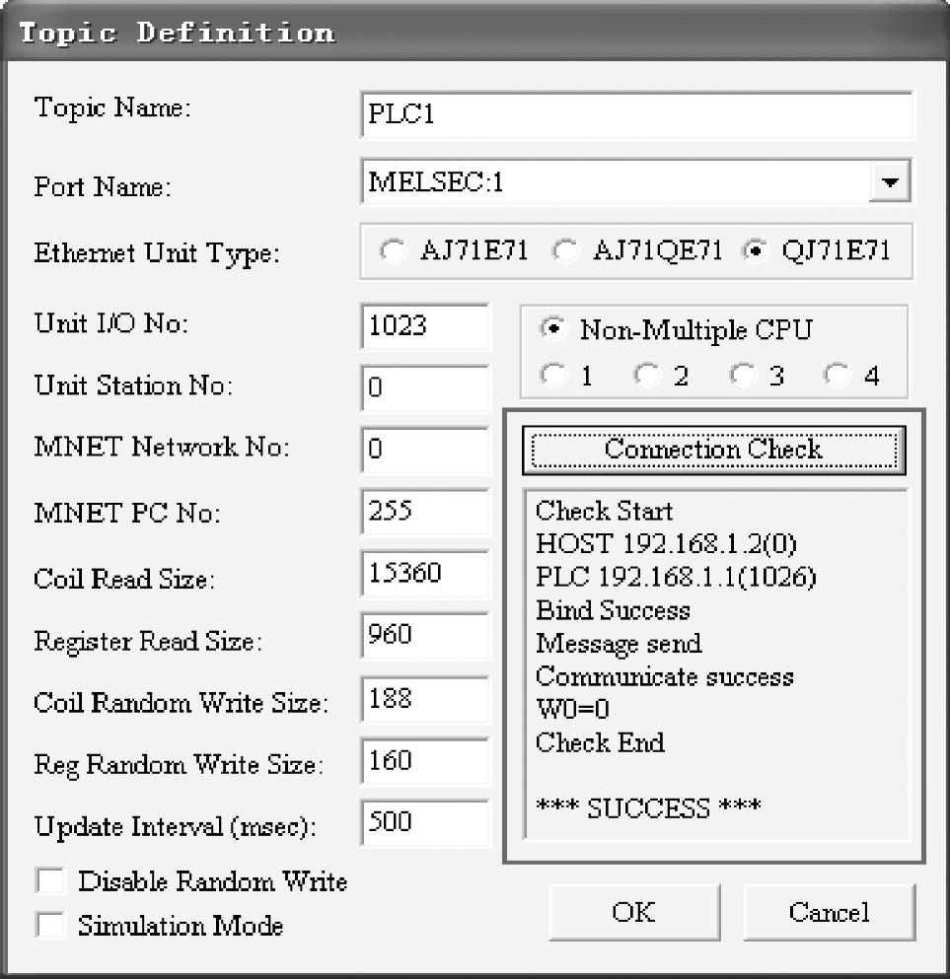Viewport: 950px width, 979px height.
Task: Open the Port Name dropdown
Action: click(891, 183)
